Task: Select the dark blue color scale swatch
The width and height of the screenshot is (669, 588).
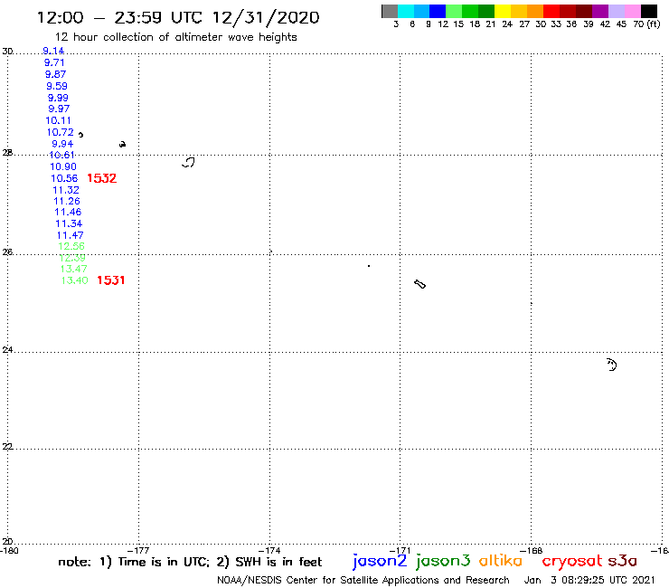Action: [438, 11]
